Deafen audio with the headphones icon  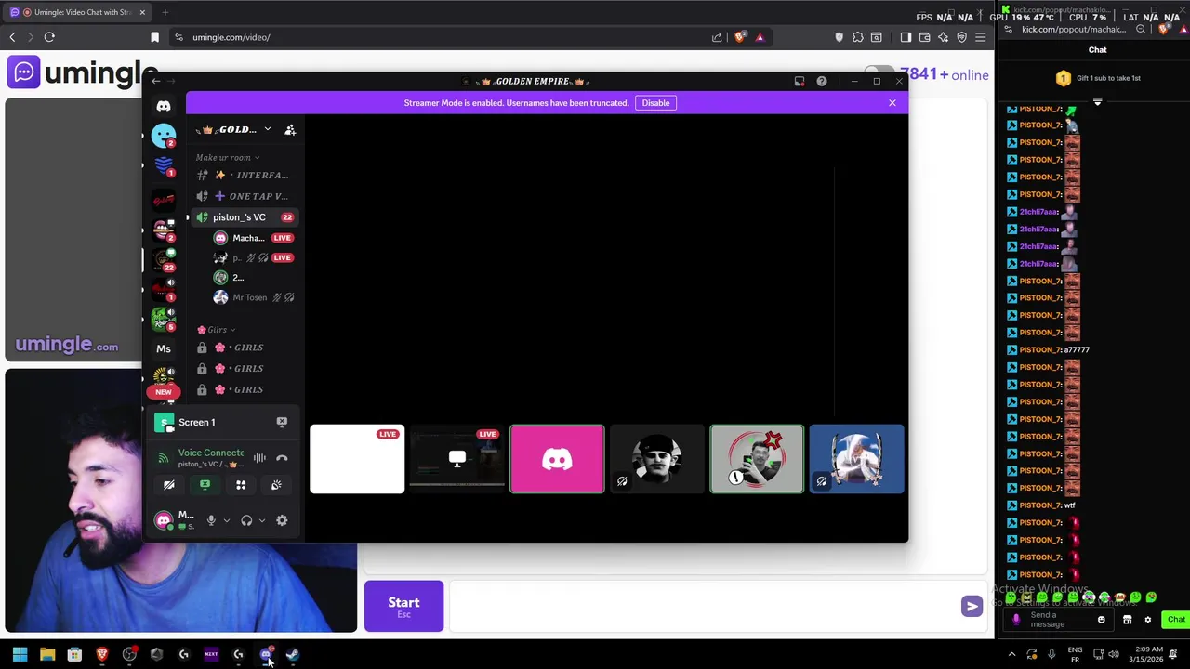click(x=246, y=520)
